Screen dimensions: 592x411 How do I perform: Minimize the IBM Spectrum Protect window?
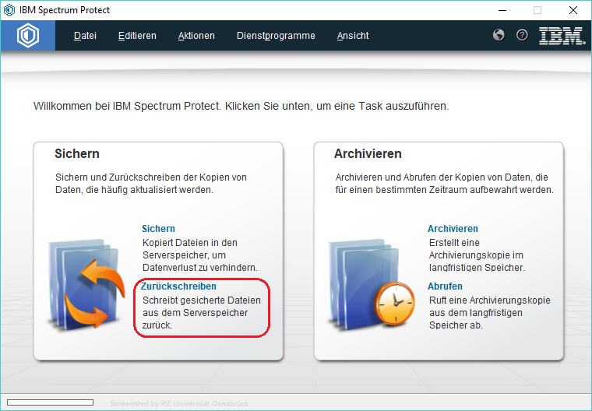point(501,10)
